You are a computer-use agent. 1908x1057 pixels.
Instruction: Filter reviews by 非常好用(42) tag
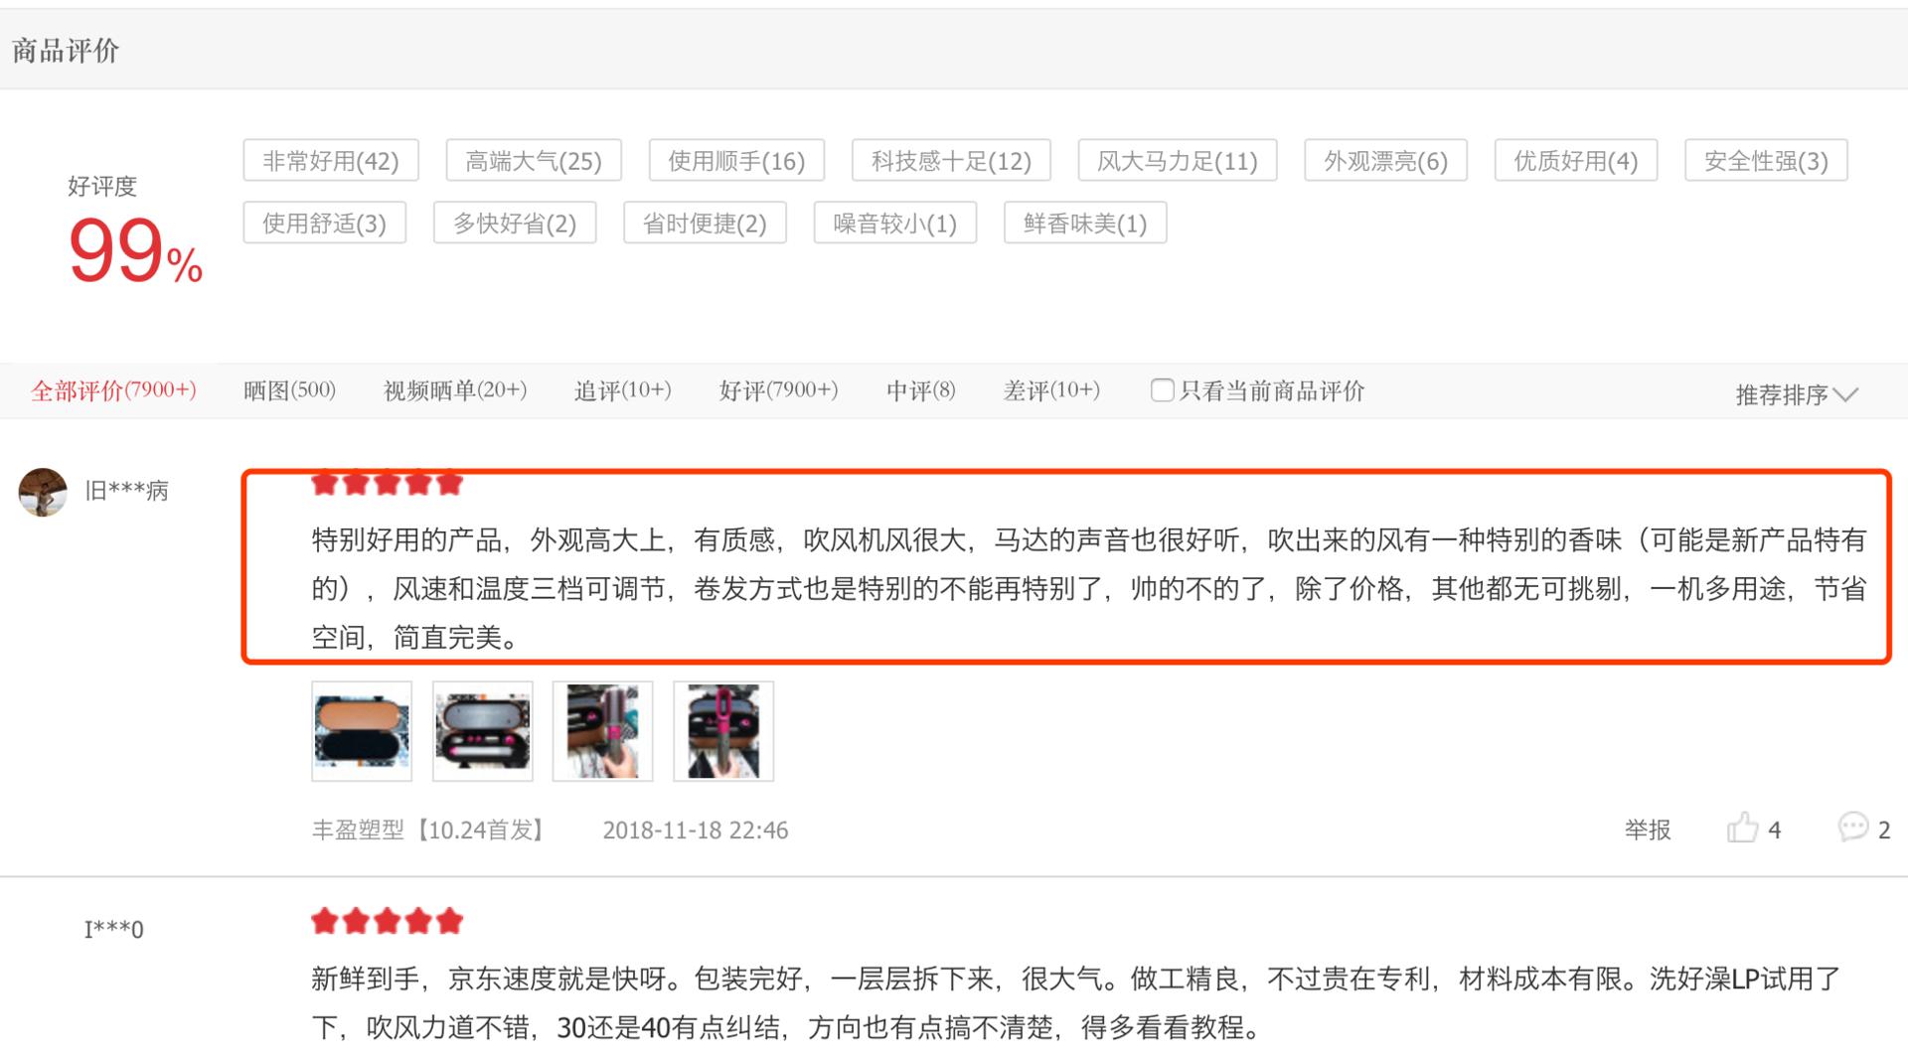click(x=330, y=160)
